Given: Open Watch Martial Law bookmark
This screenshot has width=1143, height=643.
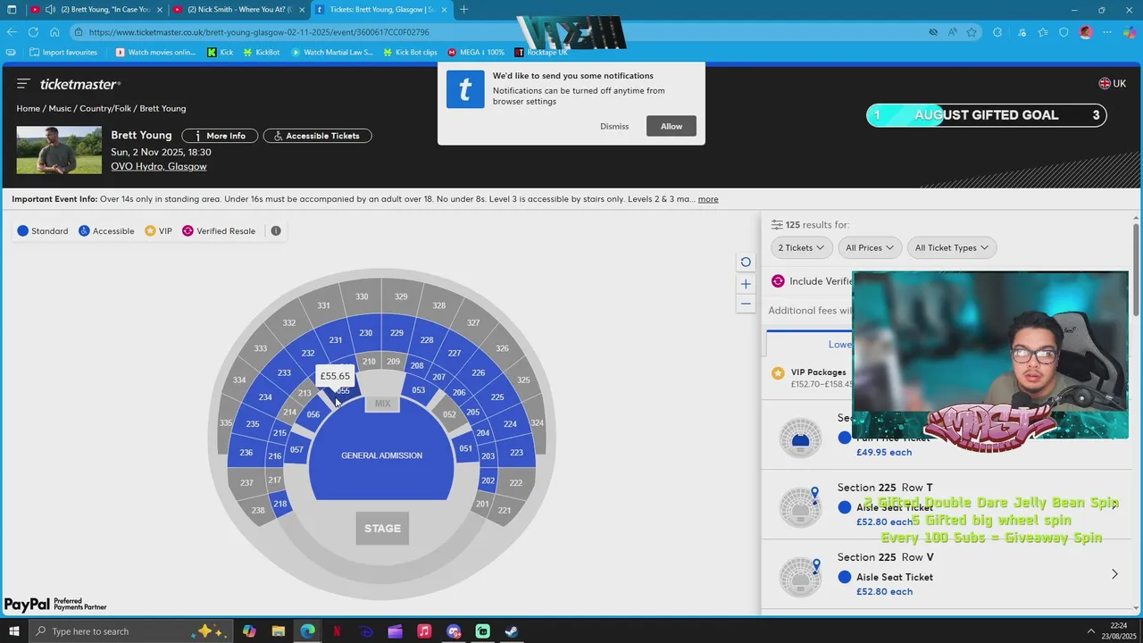Looking at the screenshot, I should coord(331,52).
